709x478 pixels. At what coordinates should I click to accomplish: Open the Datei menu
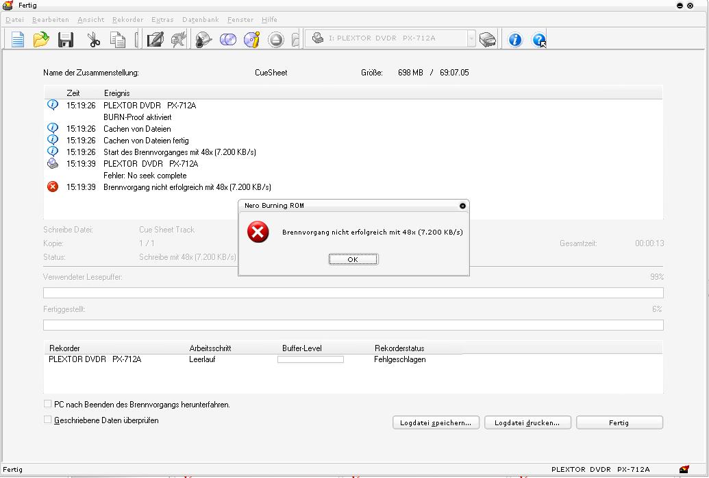point(14,20)
